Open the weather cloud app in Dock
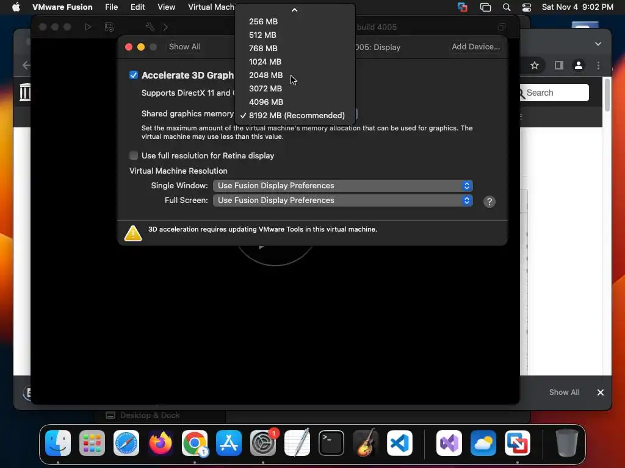This screenshot has width=625, height=468. 483,443
